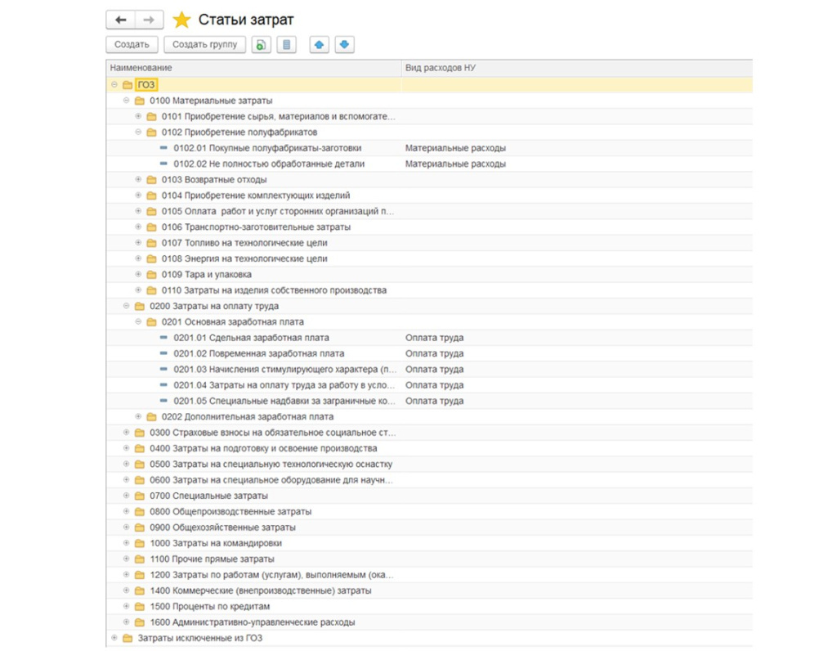This screenshot has height=651, width=837.
Task: Click item icon of 0201.02 Повременная плата
Action: [163, 353]
